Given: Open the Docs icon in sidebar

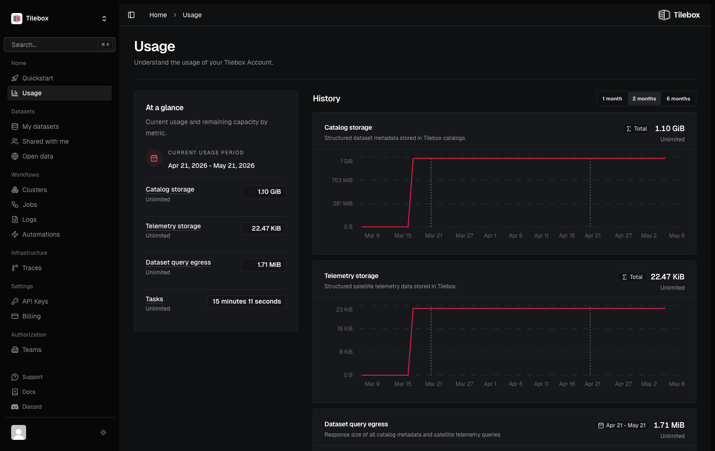Looking at the screenshot, I should tap(15, 392).
